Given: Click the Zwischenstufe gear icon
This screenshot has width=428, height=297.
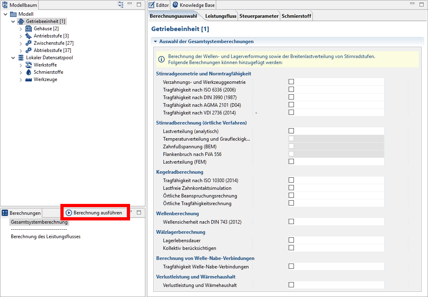Looking at the screenshot, I should point(28,43).
